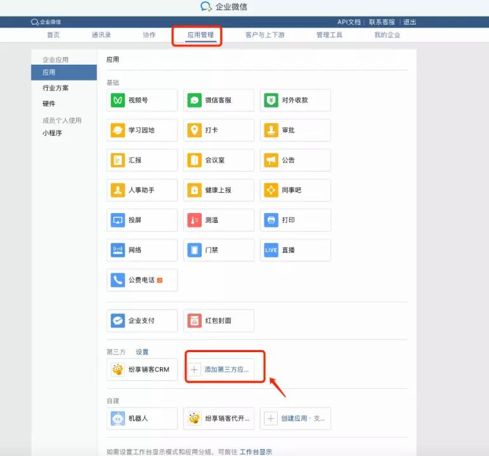Click the plus icon for 添加第三方应用

pos(194,370)
